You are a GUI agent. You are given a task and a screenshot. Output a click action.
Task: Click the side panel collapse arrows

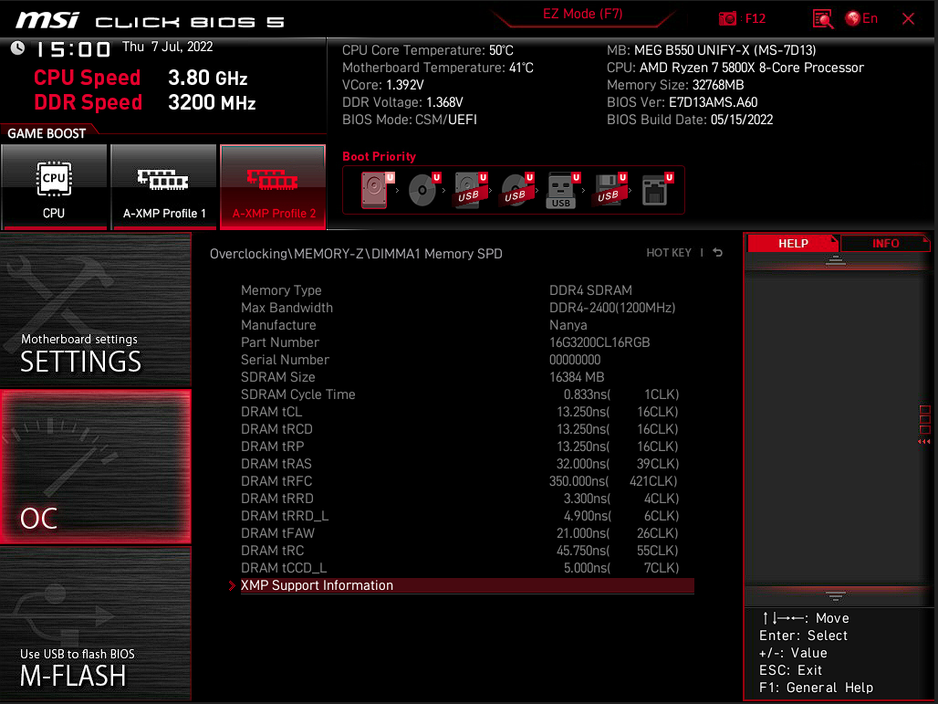(x=924, y=441)
